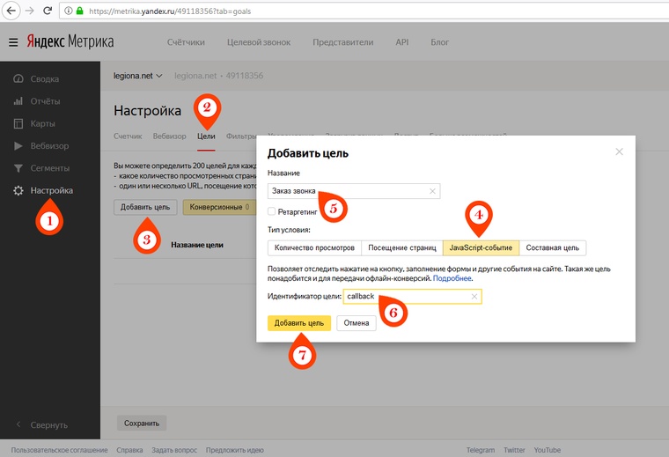669x457 pixels.
Task: Follow the Подробнее link
Action: [452, 278]
